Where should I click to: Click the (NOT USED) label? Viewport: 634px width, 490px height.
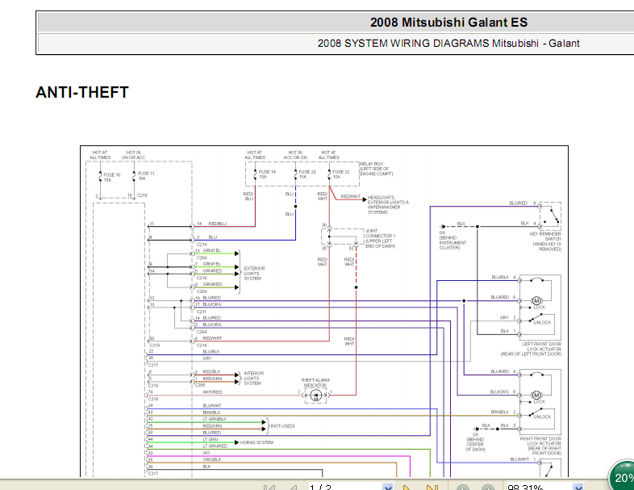click(282, 426)
